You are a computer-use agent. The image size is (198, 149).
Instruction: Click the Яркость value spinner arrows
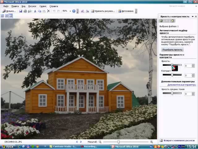coord(193,66)
